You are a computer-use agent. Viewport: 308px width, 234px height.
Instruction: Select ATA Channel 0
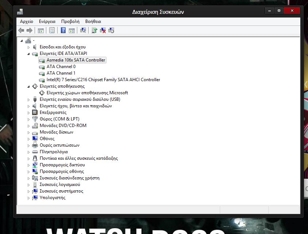tap(61, 67)
